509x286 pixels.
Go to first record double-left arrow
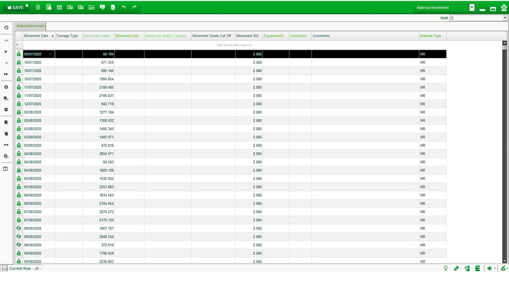click(x=6, y=40)
